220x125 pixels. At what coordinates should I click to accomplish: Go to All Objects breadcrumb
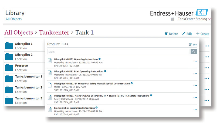[x=19, y=33]
